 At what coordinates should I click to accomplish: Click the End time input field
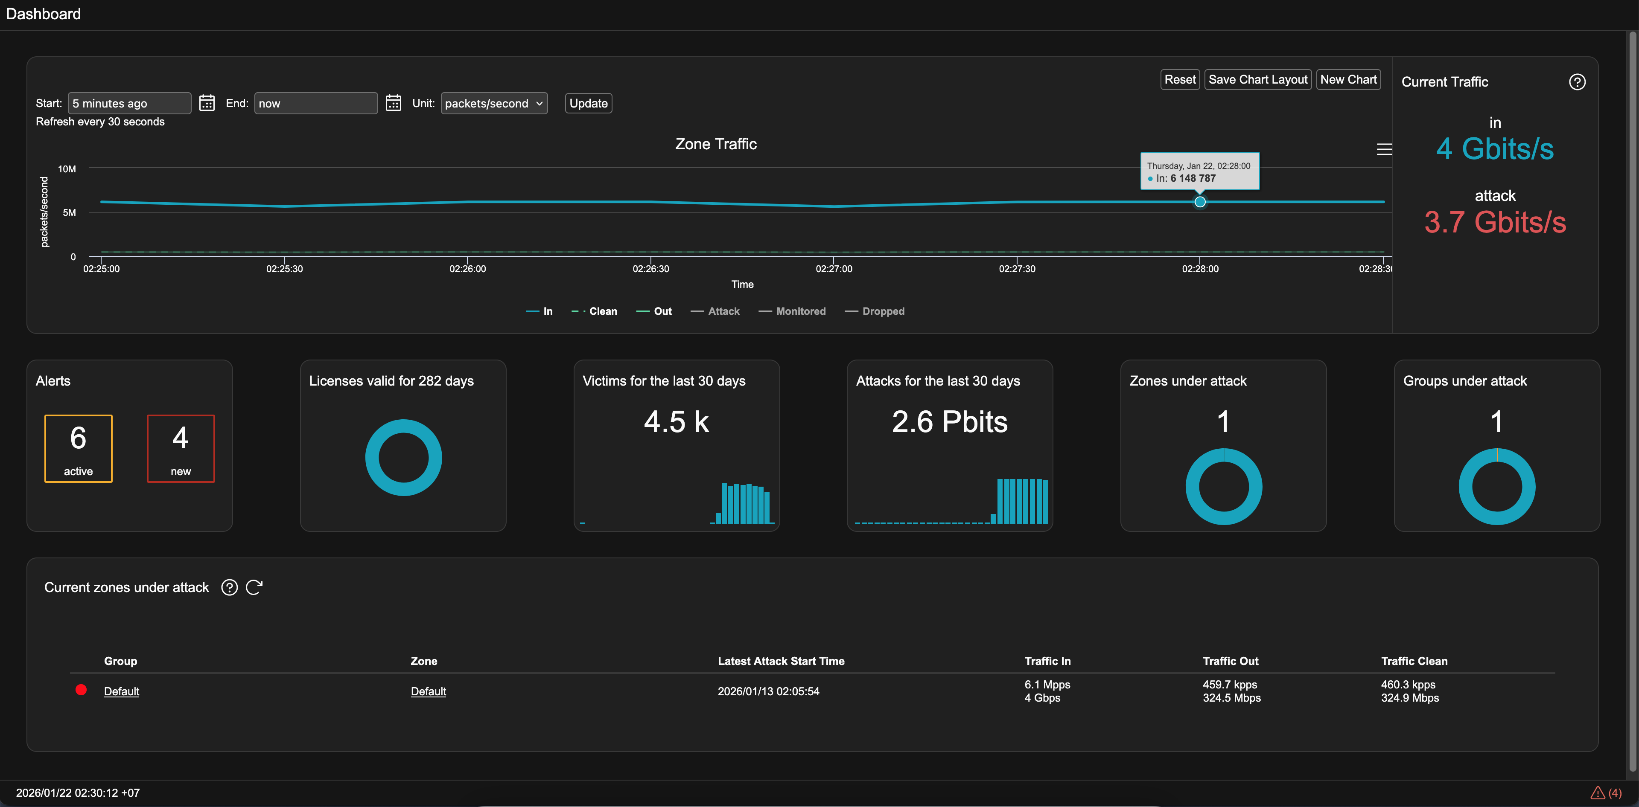(x=315, y=103)
